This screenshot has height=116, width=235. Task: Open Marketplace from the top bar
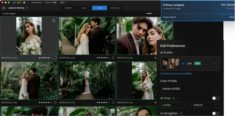[37, 2]
